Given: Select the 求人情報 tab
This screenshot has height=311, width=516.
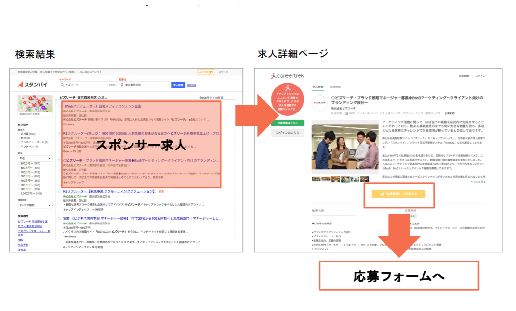Looking at the screenshot, I should (x=318, y=87).
